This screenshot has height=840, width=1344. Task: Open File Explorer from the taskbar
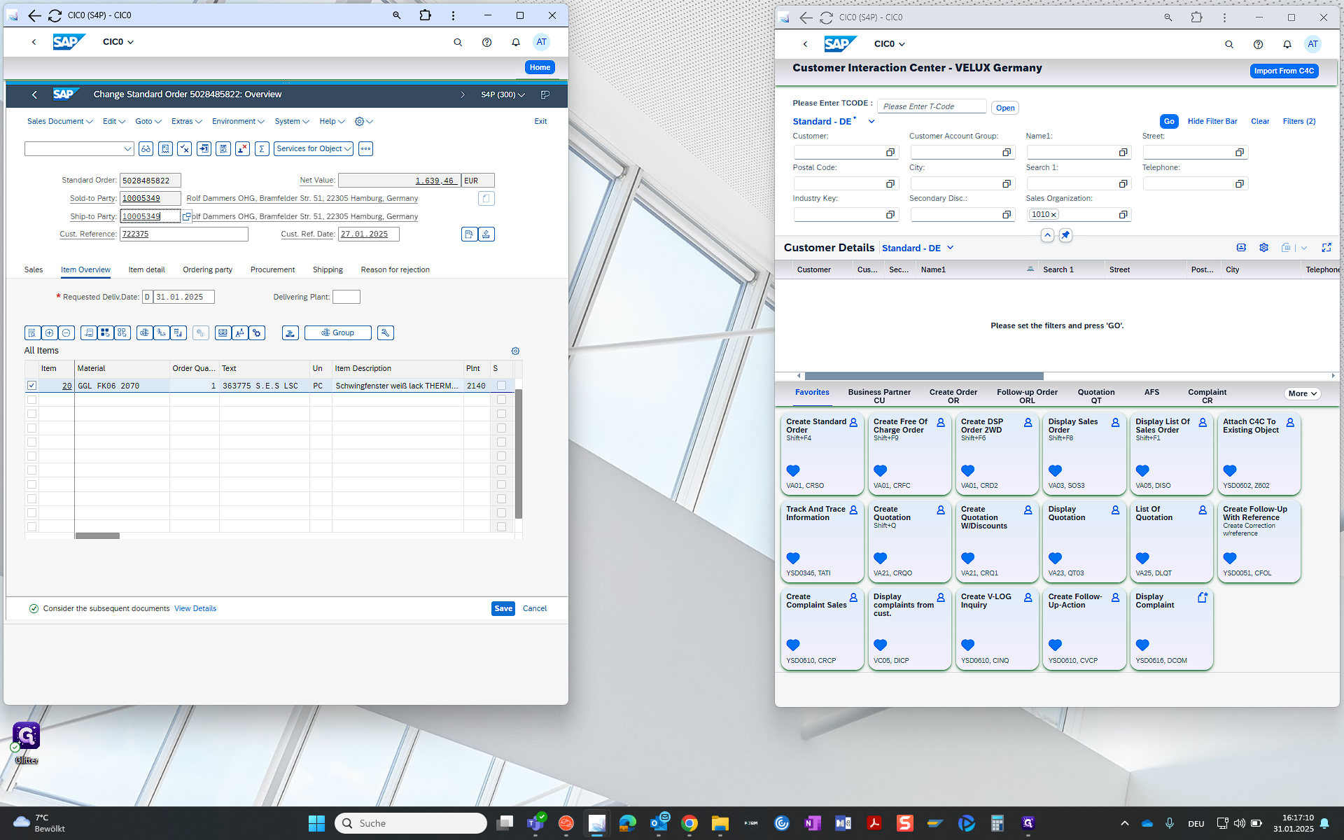point(720,823)
